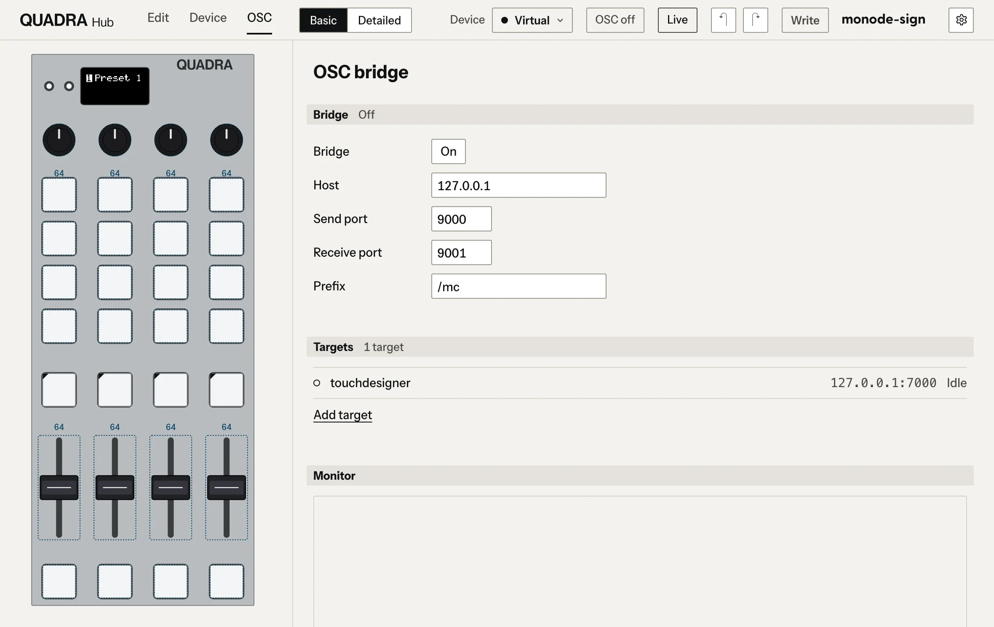Click the Send port field
This screenshot has height=627, width=994.
(461, 219)
